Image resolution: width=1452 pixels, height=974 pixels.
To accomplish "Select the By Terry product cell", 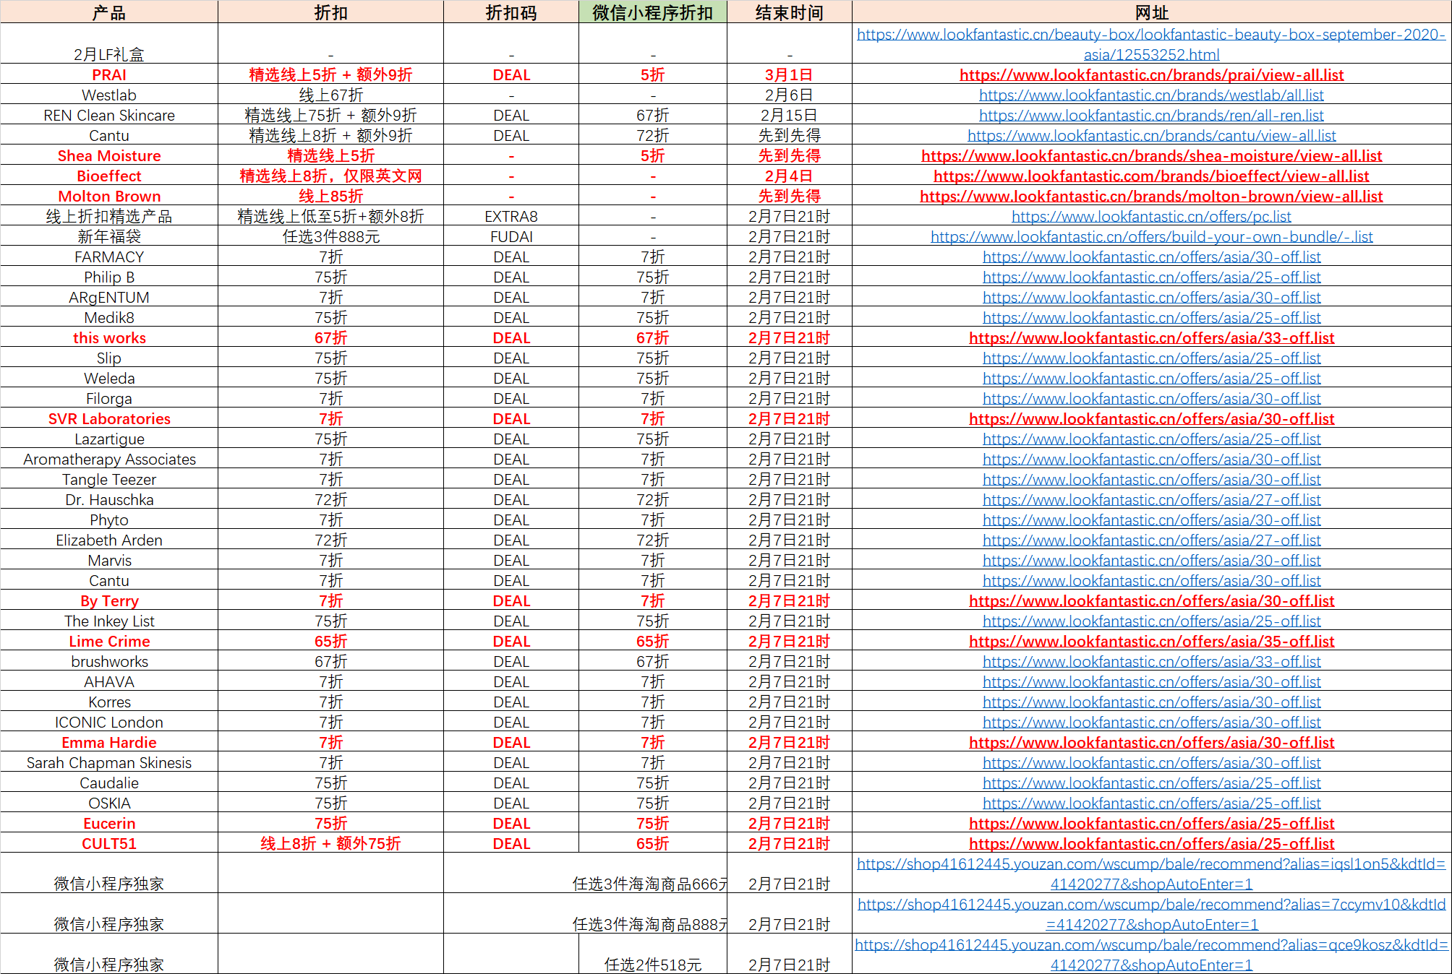I will (109, 601).
